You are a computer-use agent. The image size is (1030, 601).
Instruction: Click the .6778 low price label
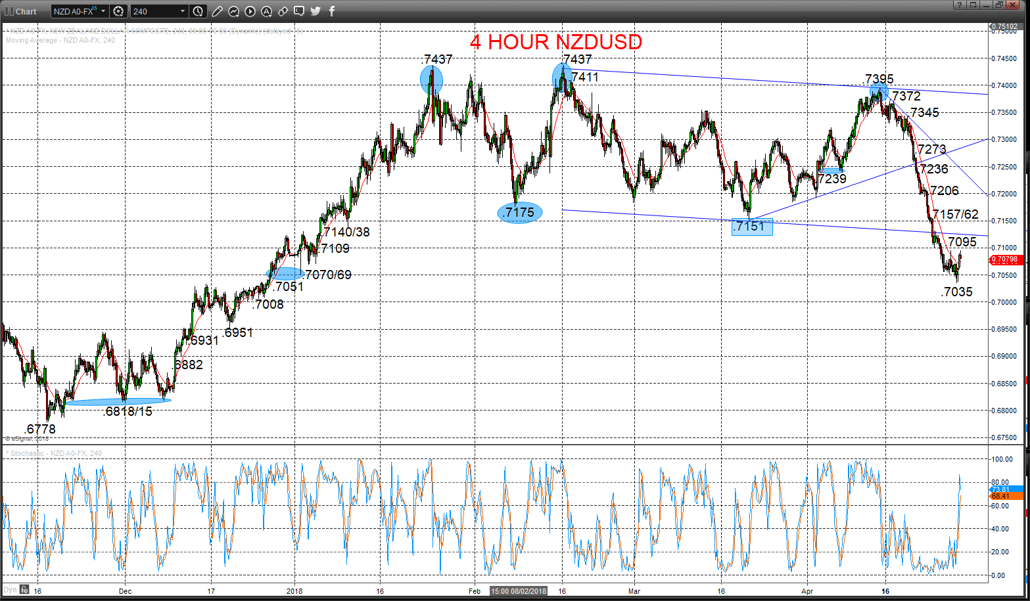[40, 429]
